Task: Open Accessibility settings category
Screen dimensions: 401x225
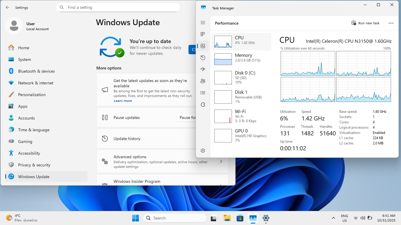Action: click(x=46, y=153)
